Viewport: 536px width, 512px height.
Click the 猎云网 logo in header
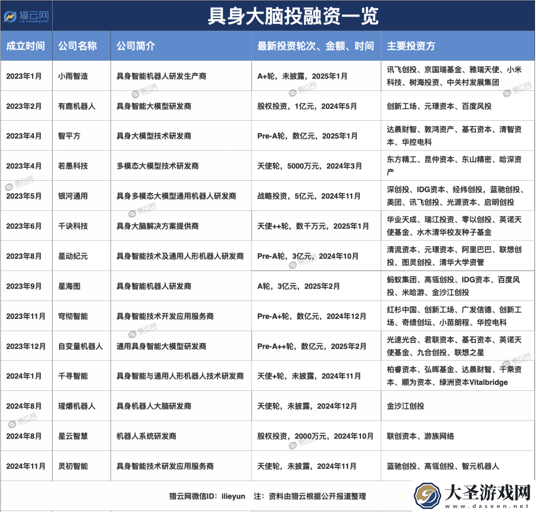click(26, 16)
